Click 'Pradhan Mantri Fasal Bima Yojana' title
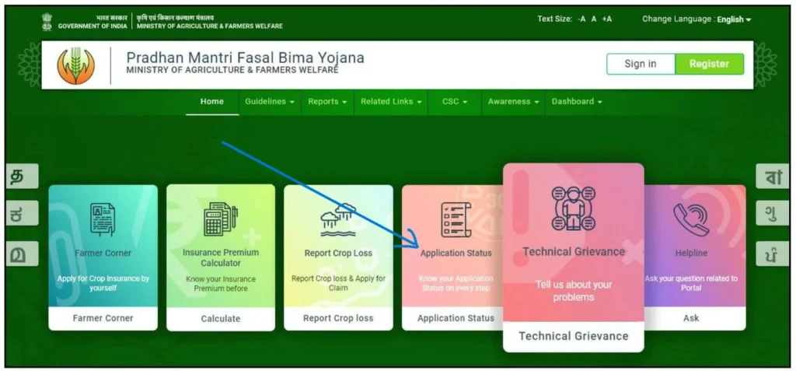The width and height of the screenshot is (796, 371). coord(245,58)
